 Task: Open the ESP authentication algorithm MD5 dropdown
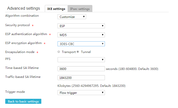[x=81, y=35]
